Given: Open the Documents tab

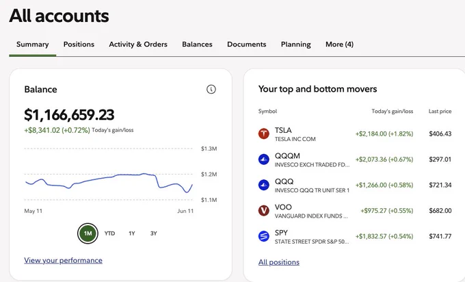Looking at the screenshot, I should point(246,44).
